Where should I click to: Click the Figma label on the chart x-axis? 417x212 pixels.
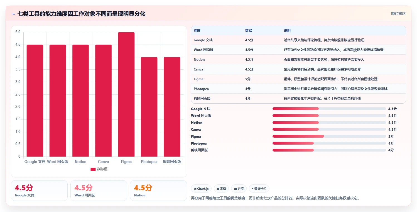pos(126,162)
